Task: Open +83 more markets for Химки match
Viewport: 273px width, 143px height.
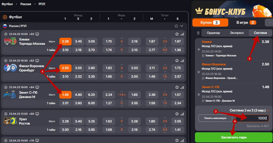Action: pos(31,34)
